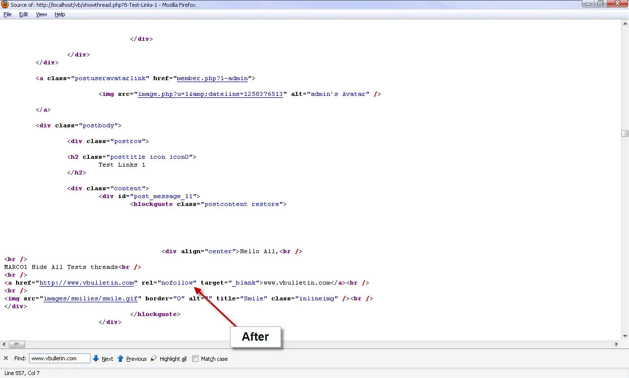Open the View menu

click(41, 14)
